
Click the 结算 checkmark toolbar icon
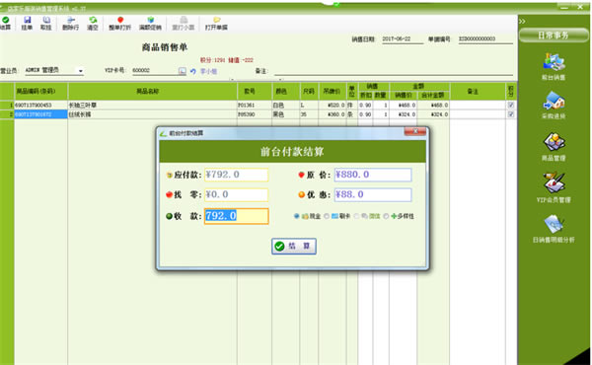pyautogui.click(x=5, y=23)
